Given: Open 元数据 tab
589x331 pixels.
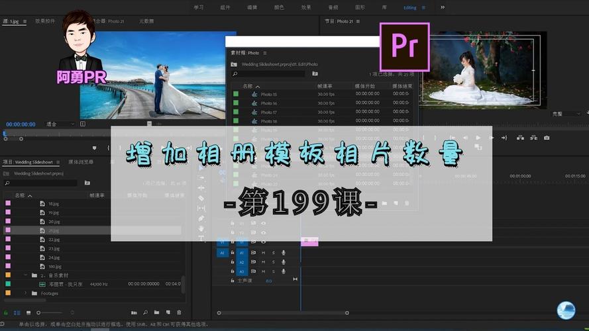Looking at the screenshot, I should (146, 21).
